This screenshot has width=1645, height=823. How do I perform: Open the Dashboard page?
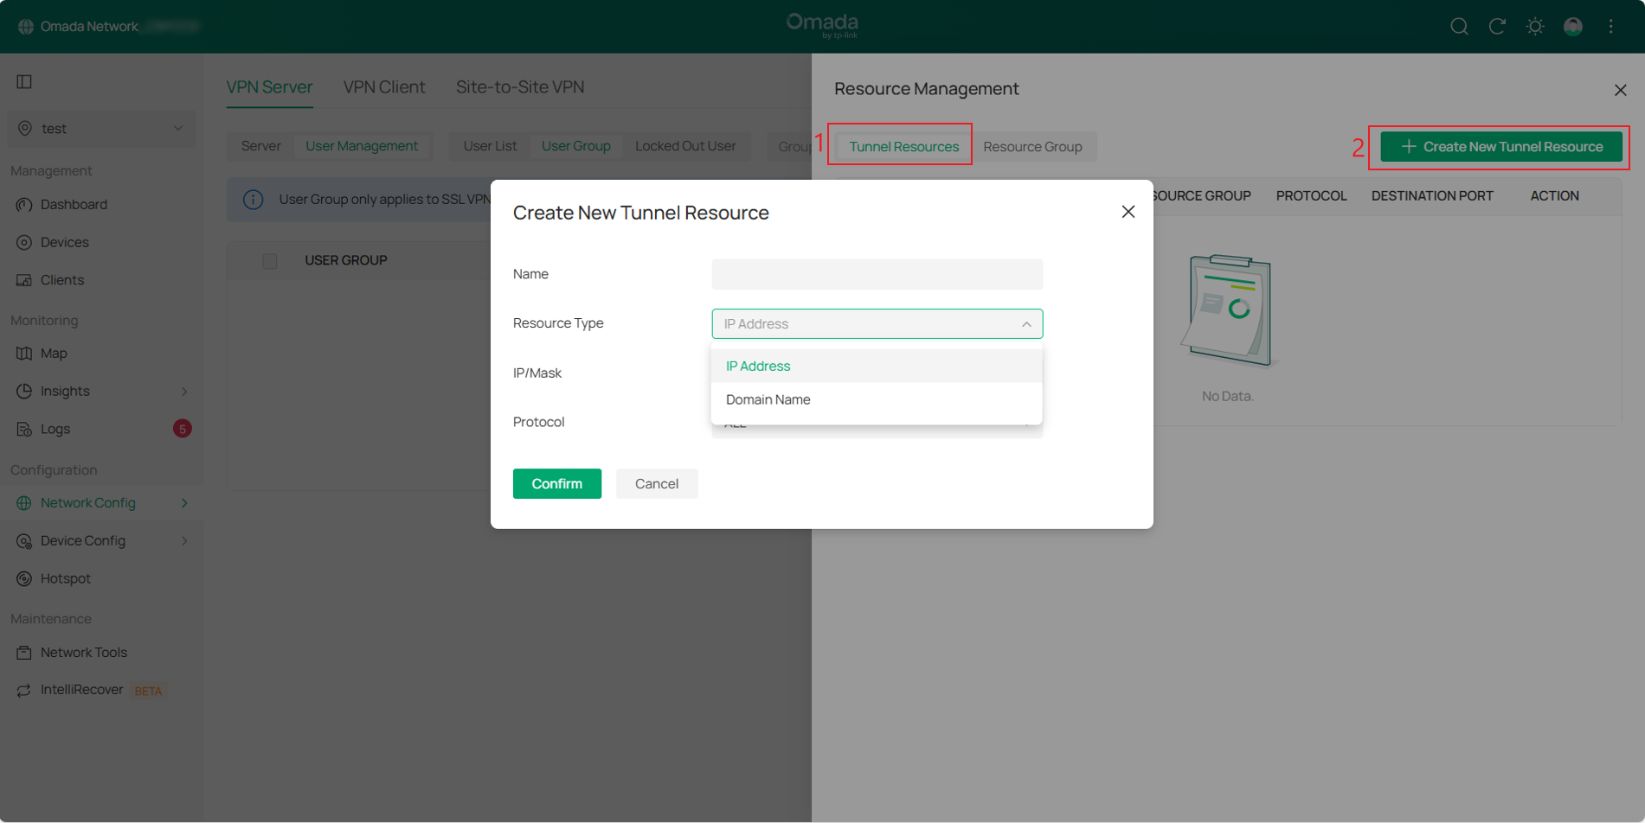(73, 204)
